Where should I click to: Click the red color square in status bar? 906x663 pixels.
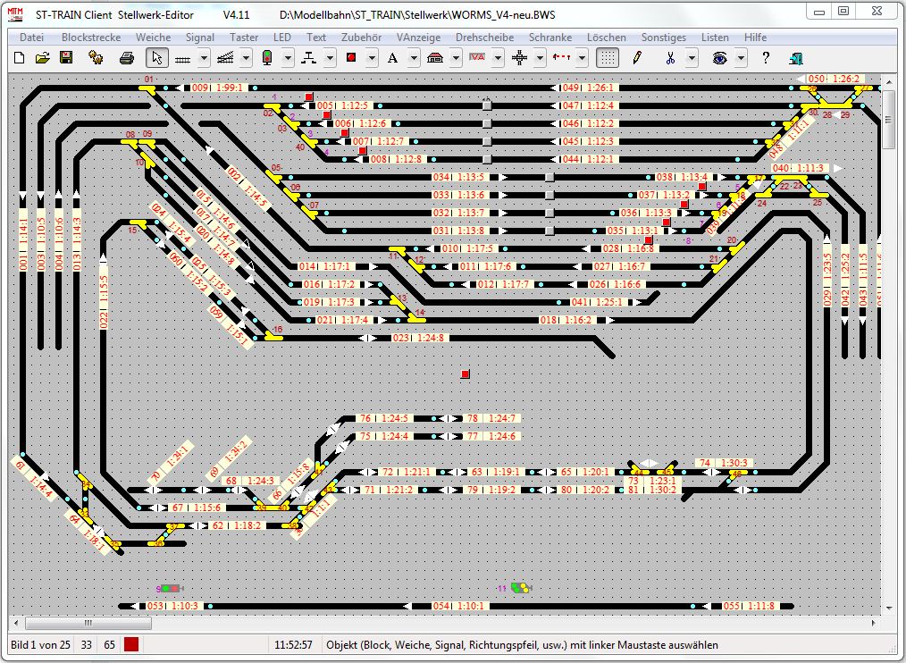coord(131,644)
